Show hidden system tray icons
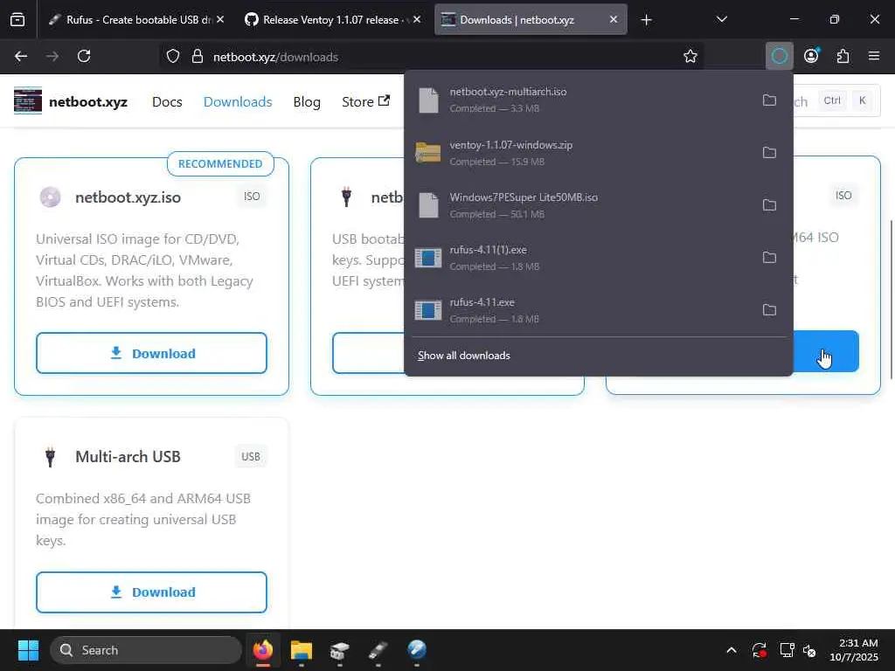Image resolution: width=895 pixels, height=671 pixels. (x=732, y=650)
